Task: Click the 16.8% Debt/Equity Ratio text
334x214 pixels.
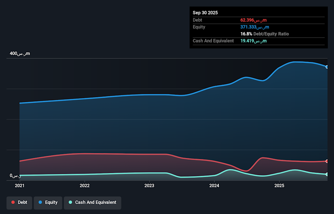Action: click(x=264, y=34)
